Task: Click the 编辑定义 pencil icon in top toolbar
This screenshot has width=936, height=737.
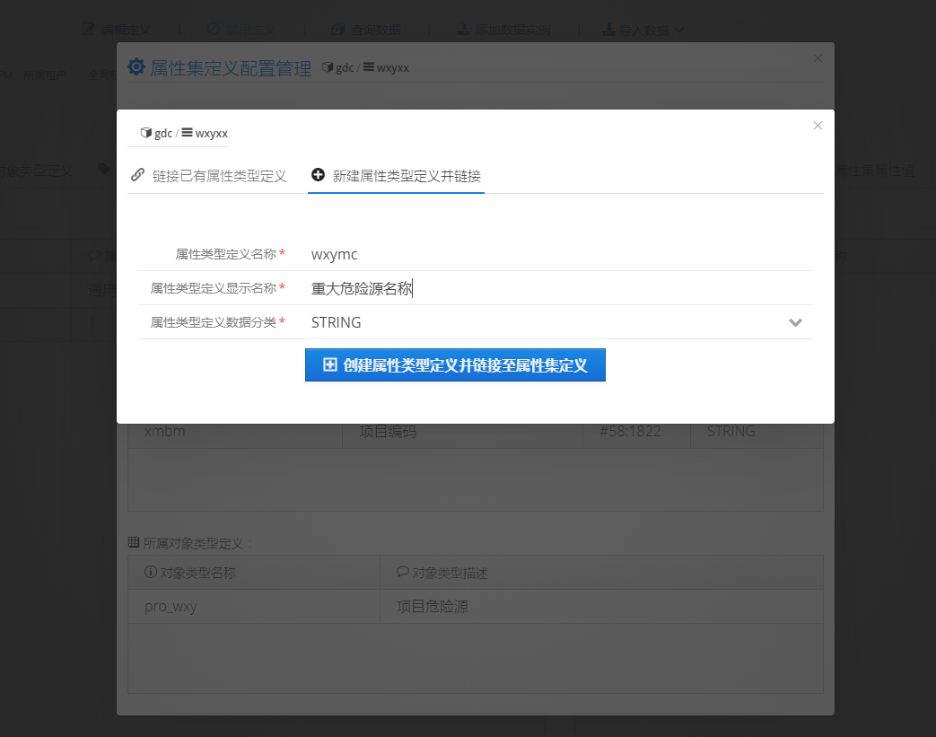Action: coord(88,29)
